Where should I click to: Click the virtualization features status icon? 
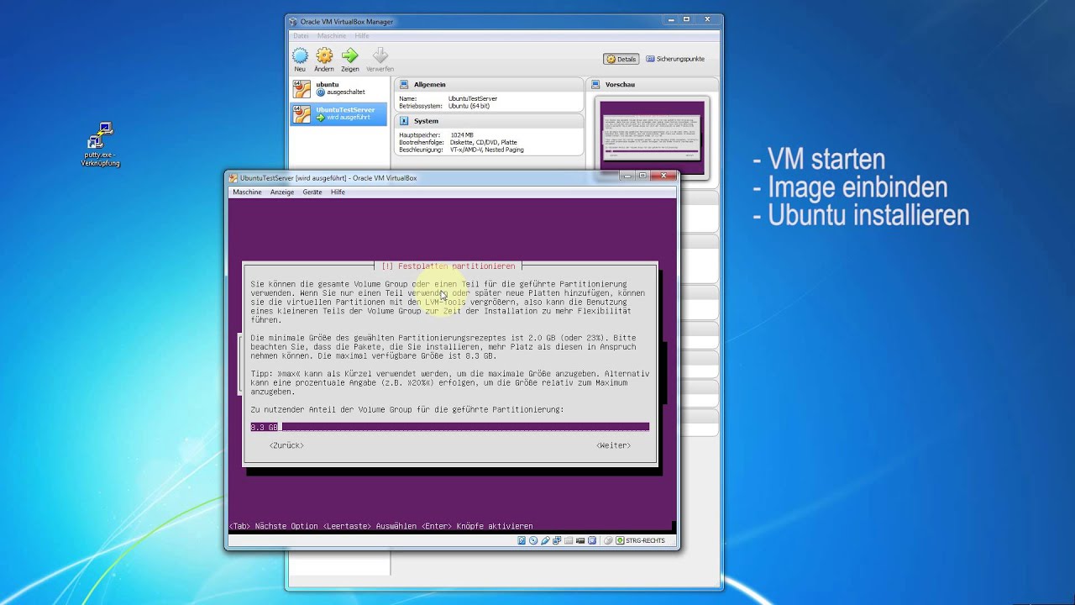click(x=592, y=540)
